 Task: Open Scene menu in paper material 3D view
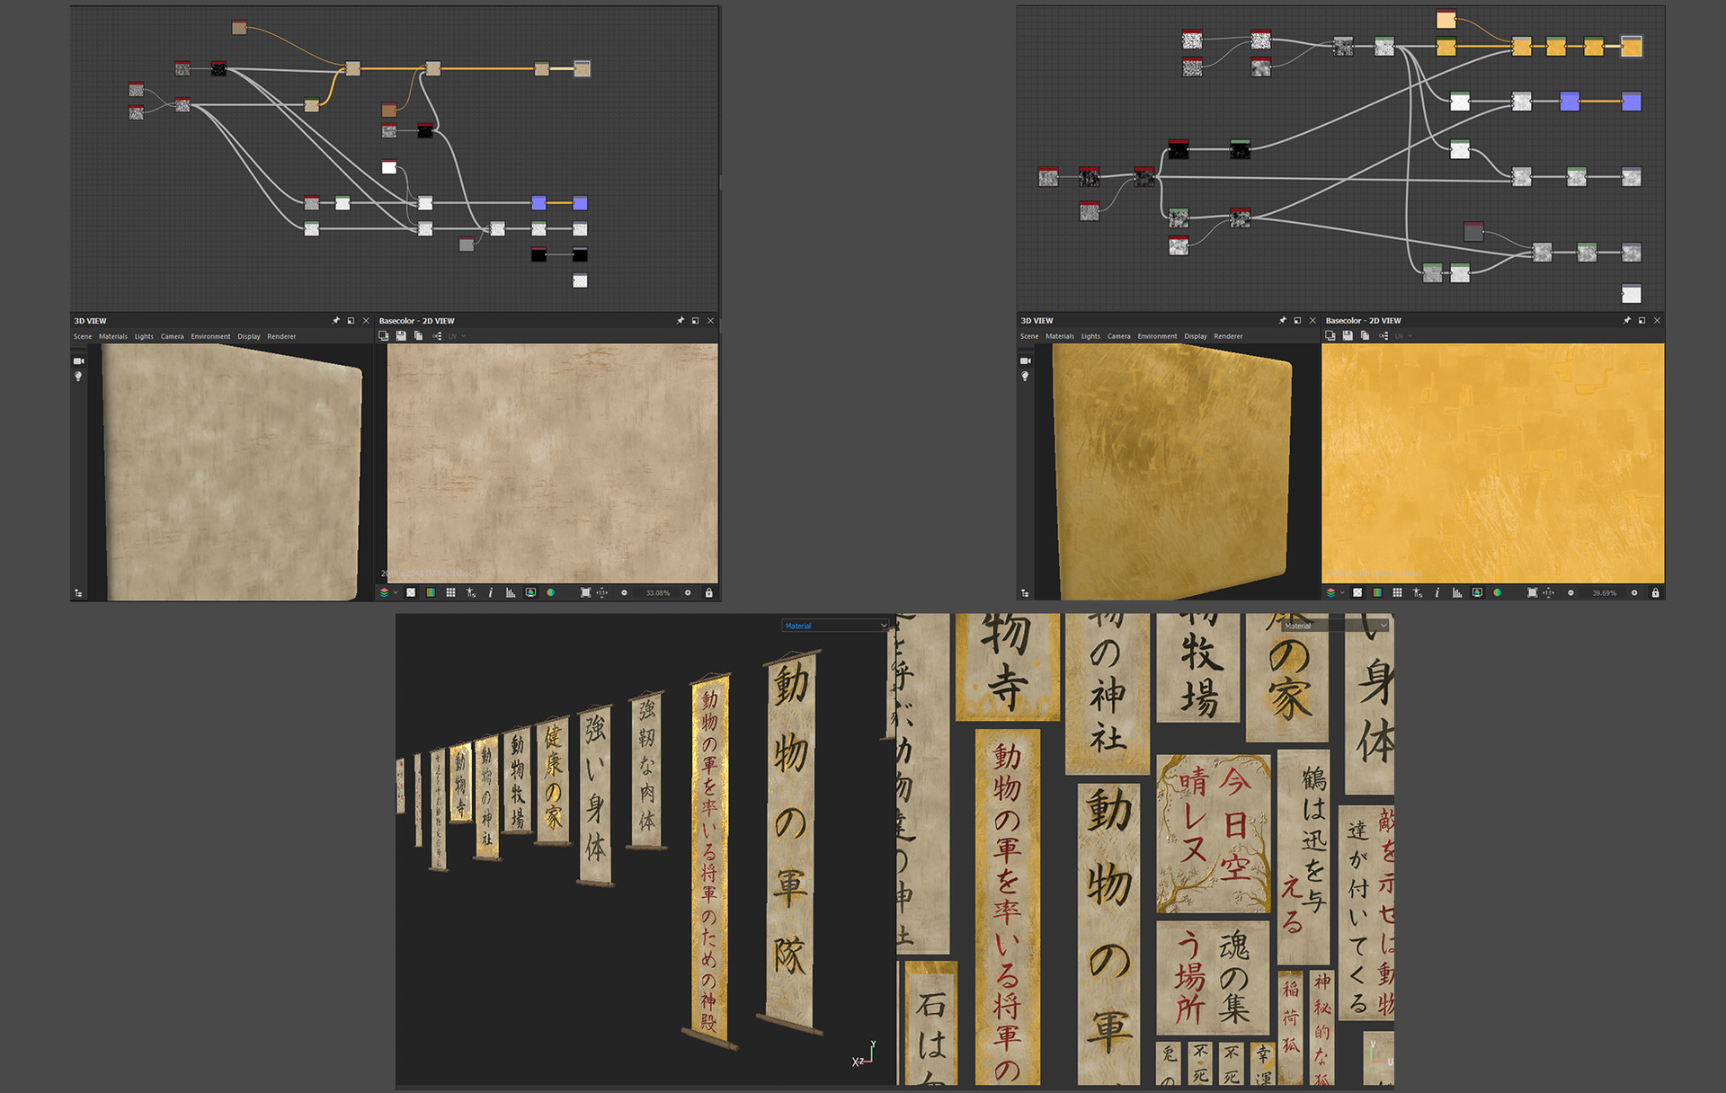point(83,336)
